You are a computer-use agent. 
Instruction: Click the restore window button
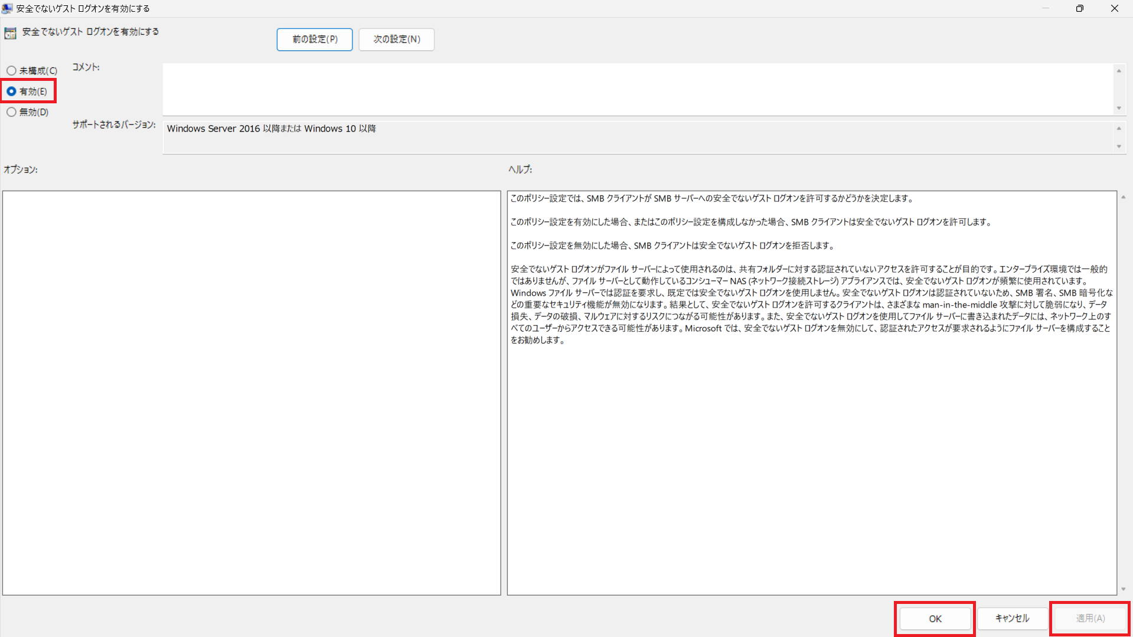[1079, 8]
